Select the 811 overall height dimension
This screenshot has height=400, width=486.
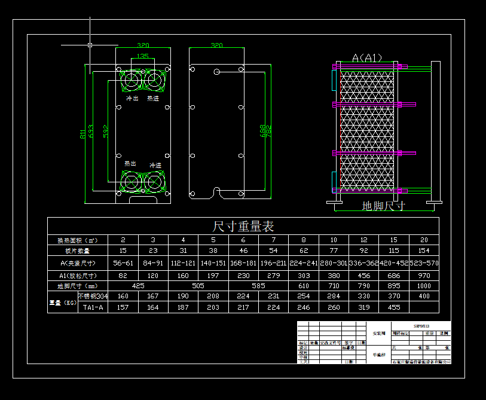82,134
